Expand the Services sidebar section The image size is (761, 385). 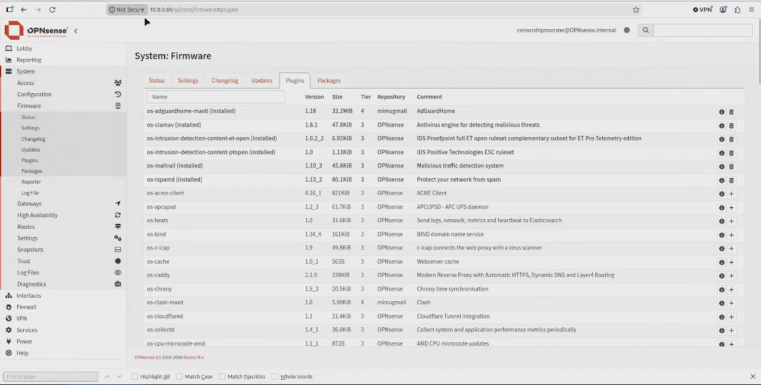pyautogui.click(x=27, y=330)
